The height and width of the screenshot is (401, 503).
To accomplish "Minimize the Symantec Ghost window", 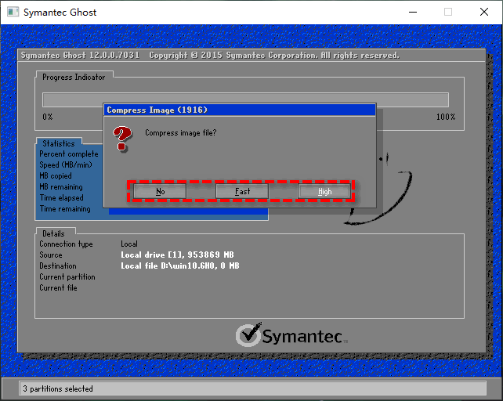I will (411, 12).
